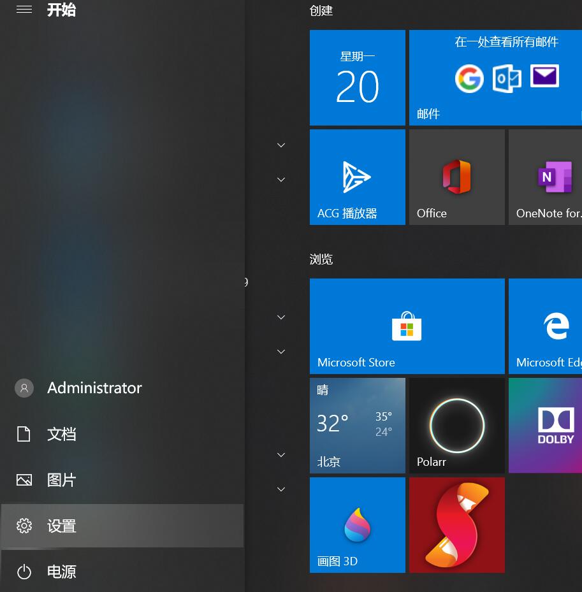Launch the ACG 播放器 tile

(x=357, y=177)
